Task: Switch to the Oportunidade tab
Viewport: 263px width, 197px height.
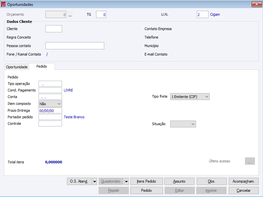Action: coord(17,67)
